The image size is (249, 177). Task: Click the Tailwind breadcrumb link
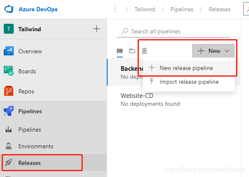coord(145,9)
